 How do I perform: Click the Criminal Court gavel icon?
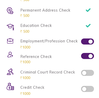10,72
